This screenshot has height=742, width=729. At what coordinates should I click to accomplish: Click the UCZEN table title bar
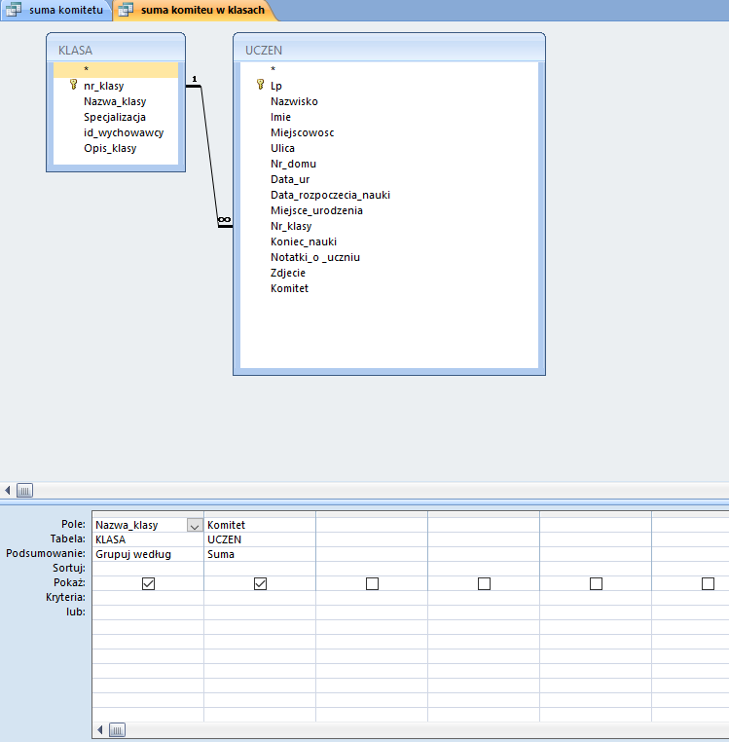388,50
